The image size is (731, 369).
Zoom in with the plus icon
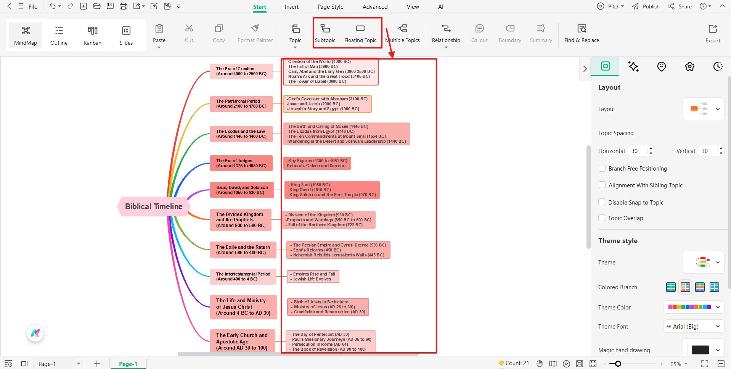pyautogui.click(x=662, y=364)
